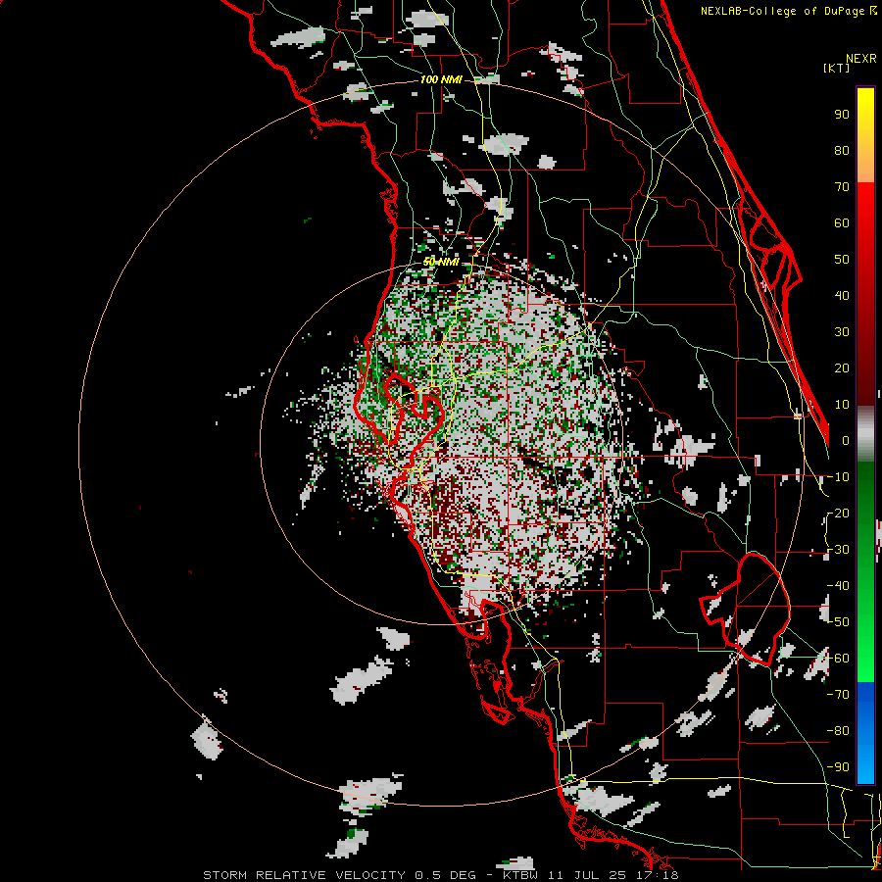
Task: Click the "-80" scale value
Action: 838,731
